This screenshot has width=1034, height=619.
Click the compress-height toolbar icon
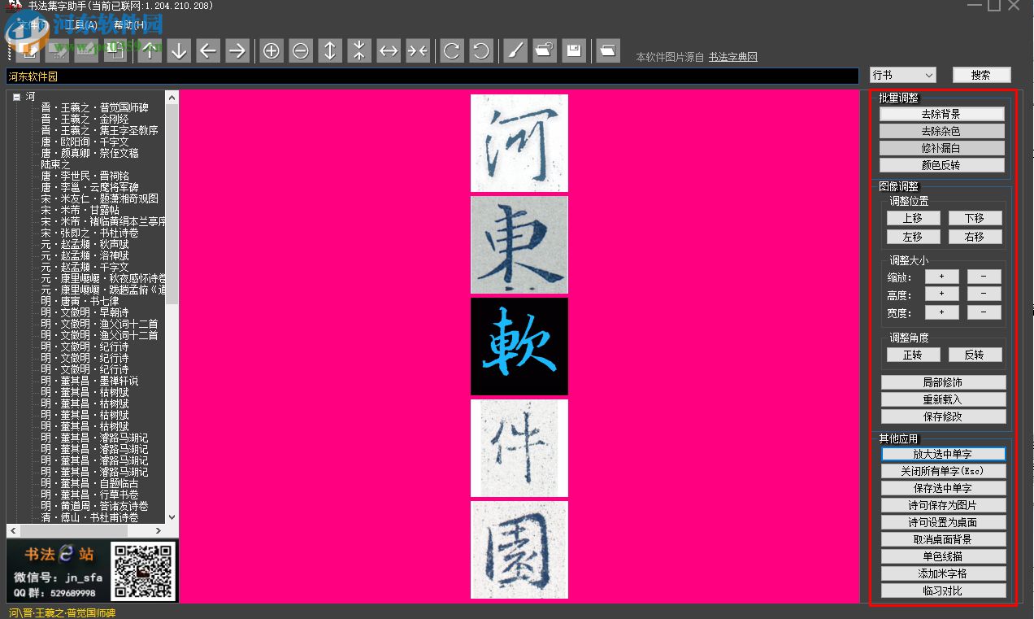point(359,50)
